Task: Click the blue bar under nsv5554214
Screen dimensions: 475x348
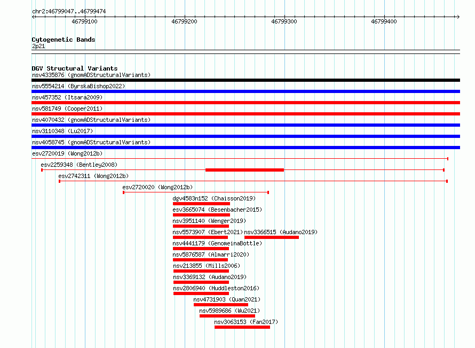Action: click(246, 91)
